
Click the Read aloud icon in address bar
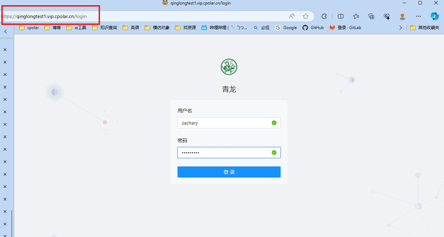[292, 16]
